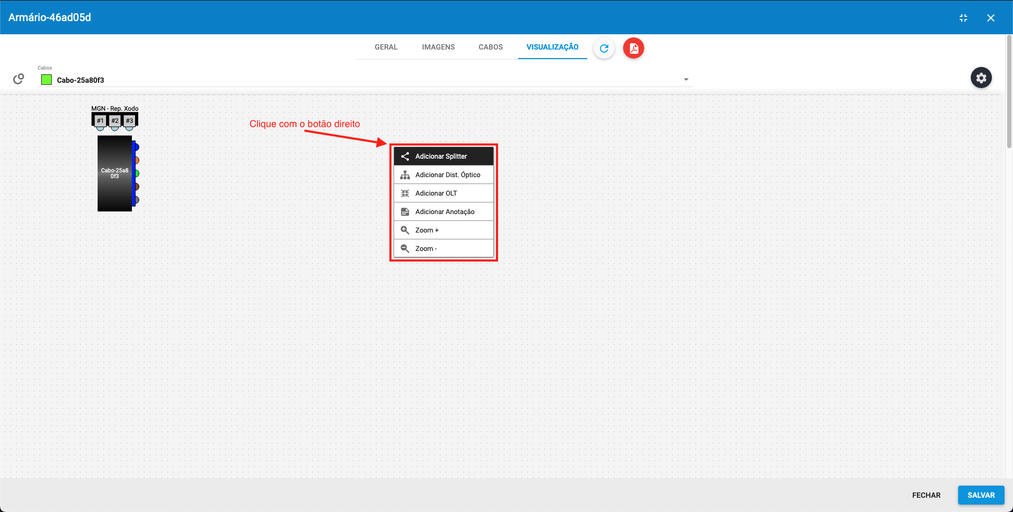Open the IMAGENS tab
The image size is (1013, 512).
click(x=438, y=47)
